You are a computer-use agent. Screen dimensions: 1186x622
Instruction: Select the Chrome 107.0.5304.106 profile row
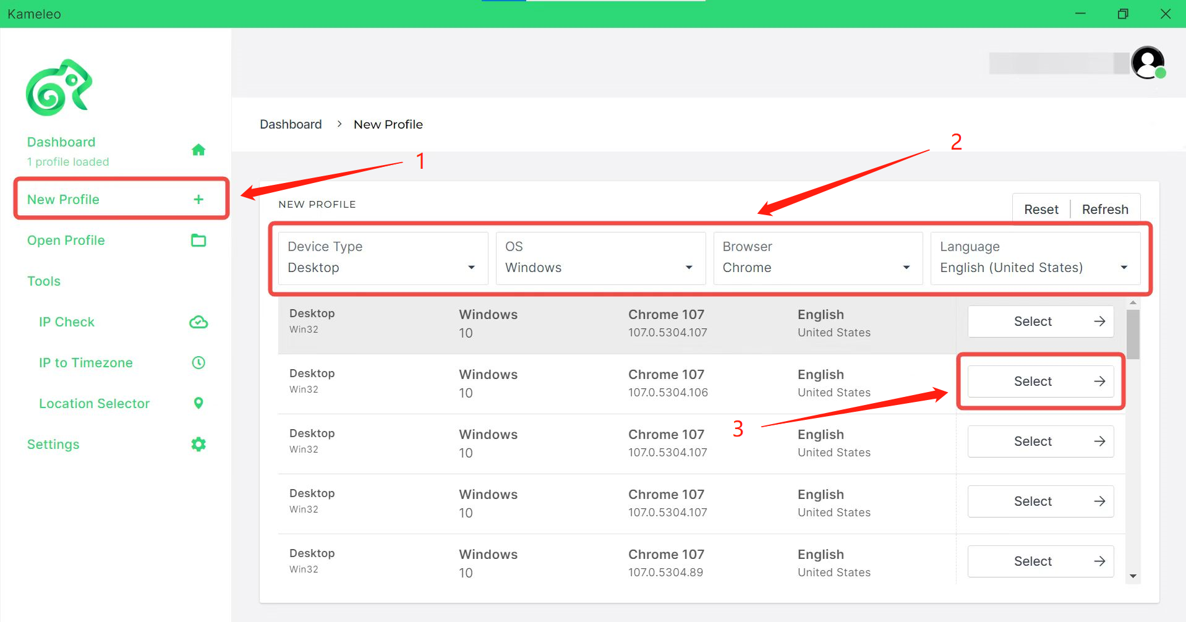[x=1041, y=381]
